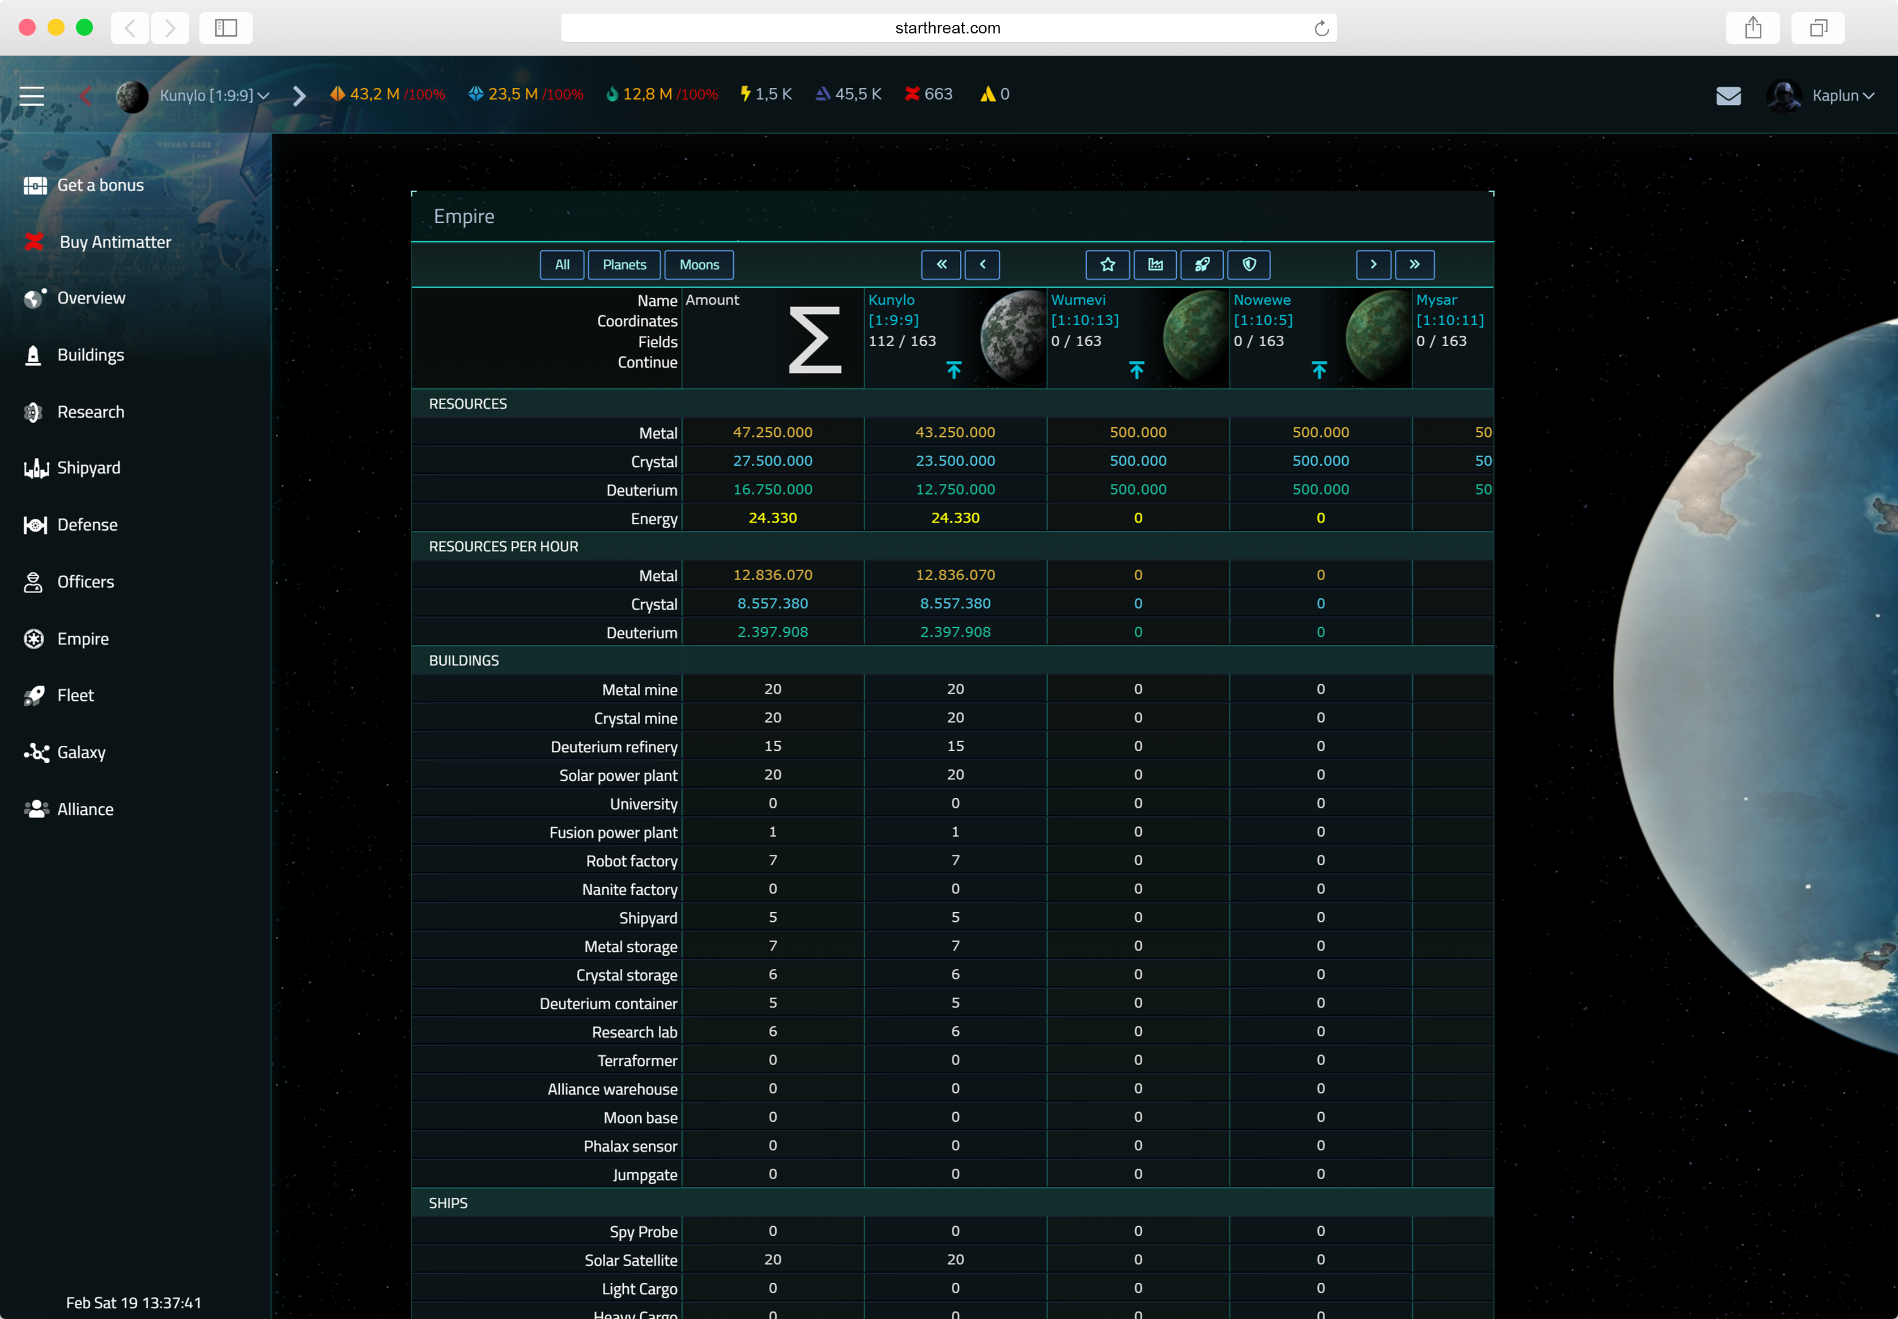Click the Continue arrow under Kunylo
Viewport: 1898px width, 1319px height.
click(x=954, y=369)
